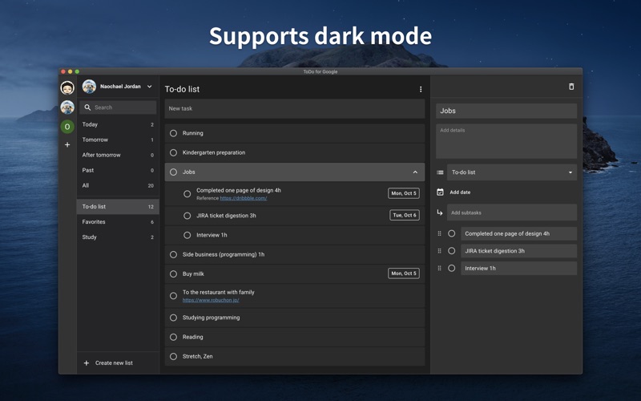This screenshot has width=641, height=401.
Task: Open the To-do list dropdown in details
Action: 512,172
